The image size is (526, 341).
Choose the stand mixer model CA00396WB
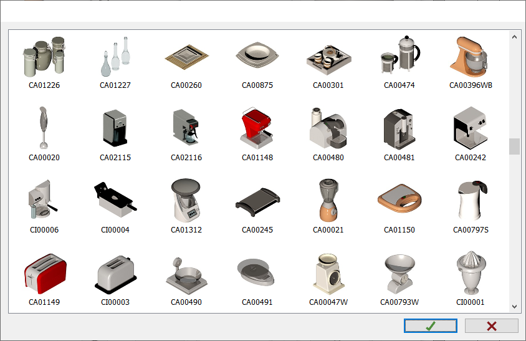pos(469,57)
